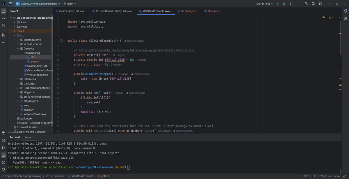Click the gutter run icon for WildCardExample class
Viewport: 349px width, 179px height.
(x=62, y=41)
